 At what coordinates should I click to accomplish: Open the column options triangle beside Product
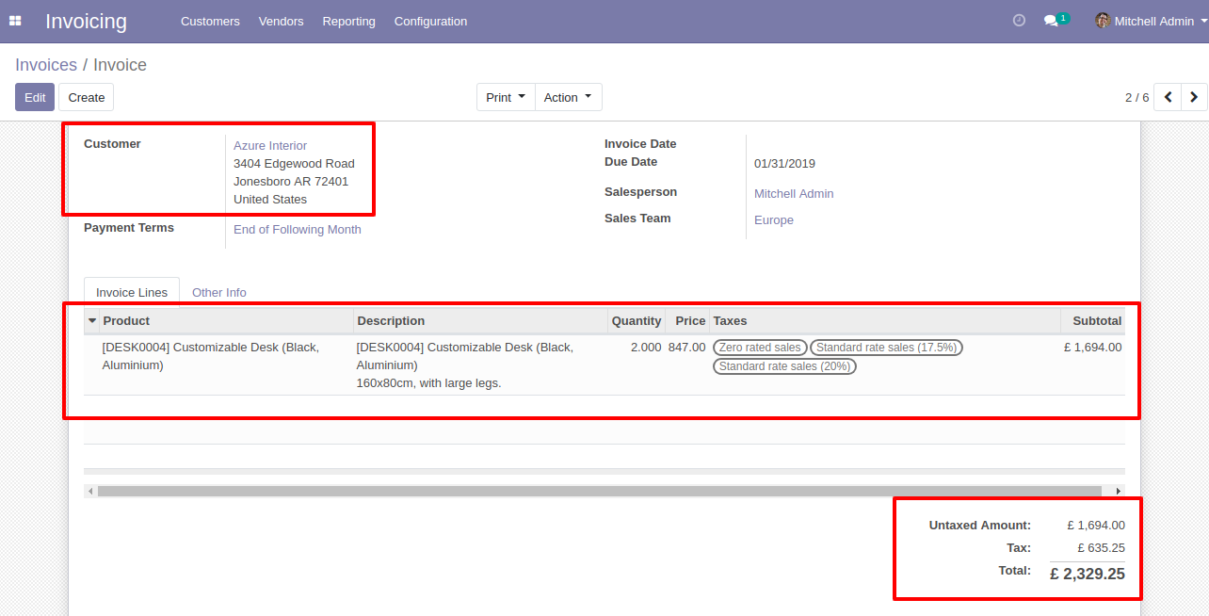click(92, 321)
